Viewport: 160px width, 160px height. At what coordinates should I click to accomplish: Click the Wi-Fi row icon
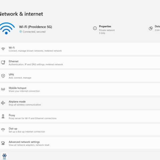tap(3, 49)
